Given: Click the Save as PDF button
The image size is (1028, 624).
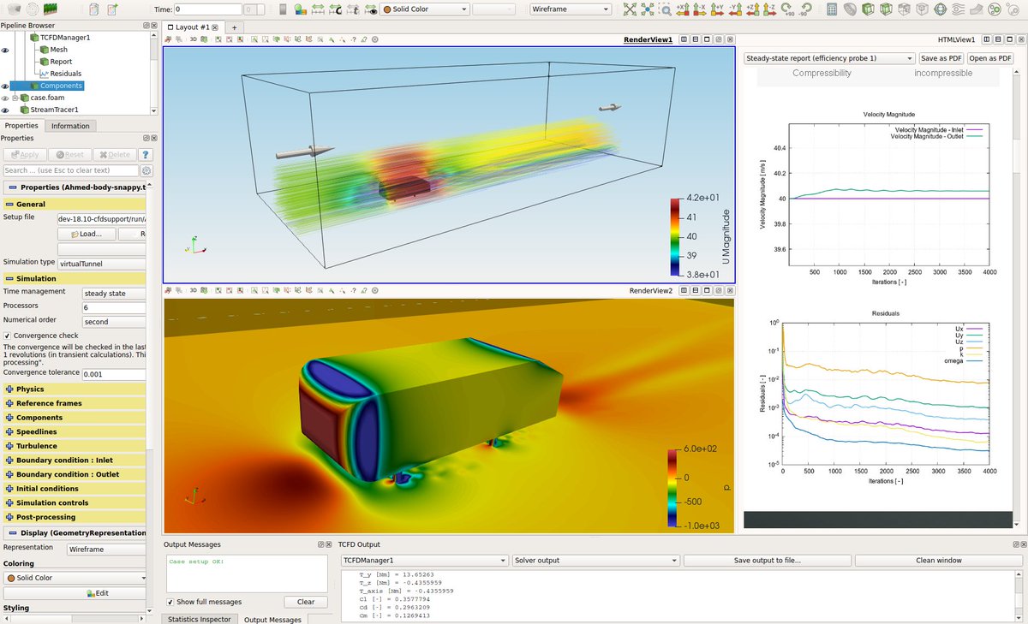Looking at the screenshot, I should (941, 58).
